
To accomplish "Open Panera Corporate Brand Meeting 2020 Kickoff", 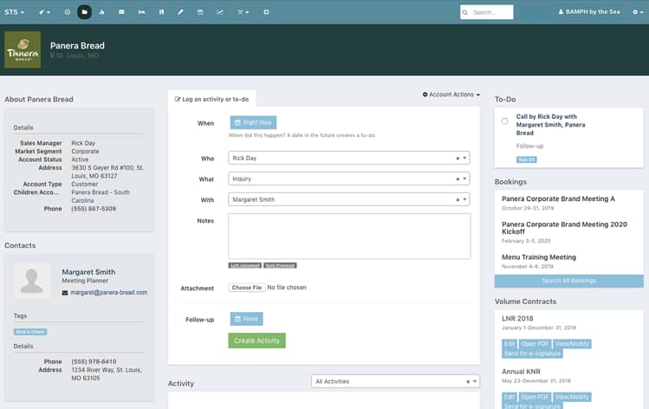I will pyautogui.click(x=564, y=228).
